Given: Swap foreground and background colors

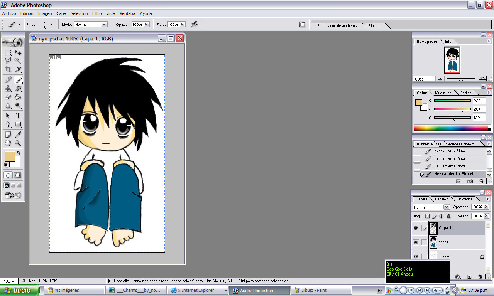Looking at the screenshot, I should click(18, 153).
